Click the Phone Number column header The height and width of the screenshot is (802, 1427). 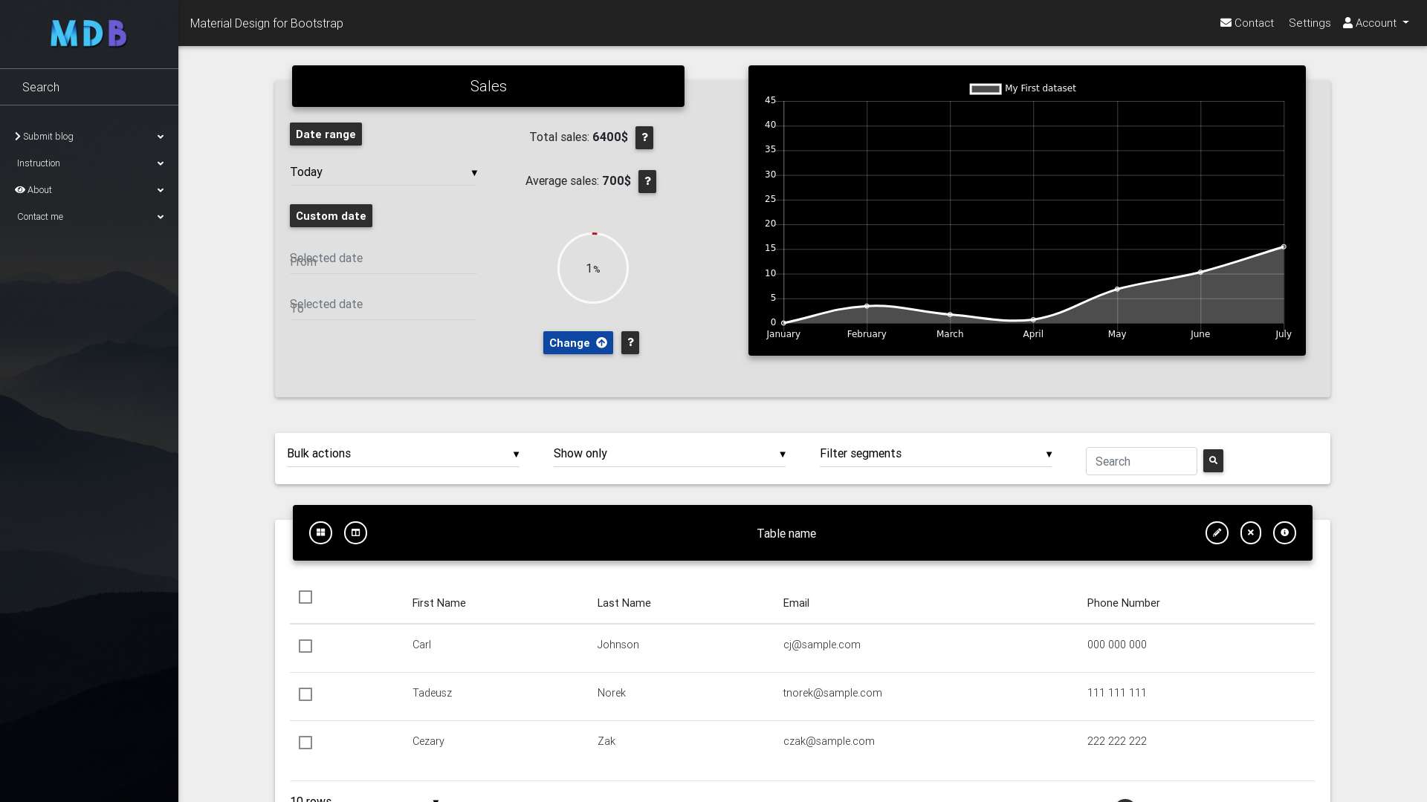1123,603
